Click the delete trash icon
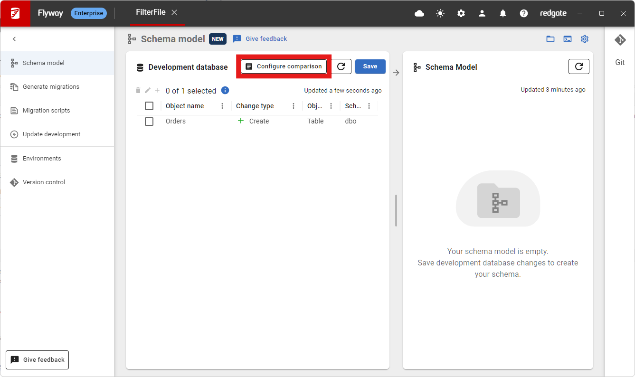Image resolution: width=635 pixels, height=377 pixels. 138,90
